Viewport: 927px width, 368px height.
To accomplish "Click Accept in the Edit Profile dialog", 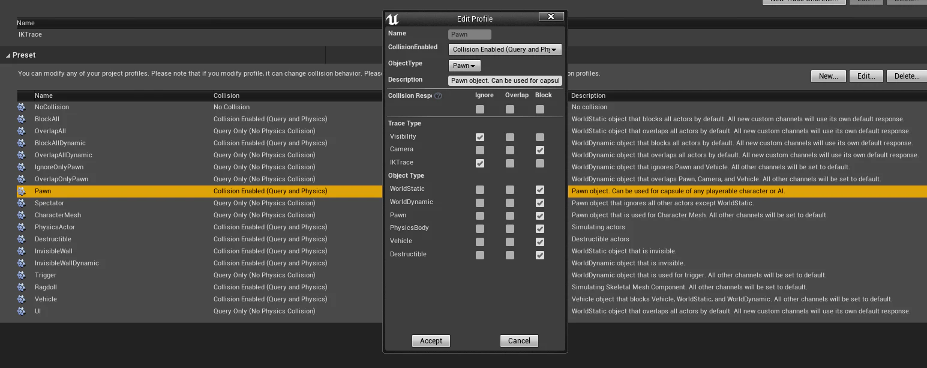I will pos(431,341).
